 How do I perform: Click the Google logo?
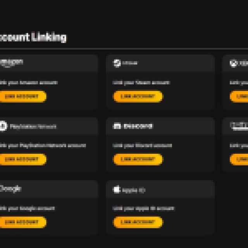pyautogui.click(x=10, y=189)
